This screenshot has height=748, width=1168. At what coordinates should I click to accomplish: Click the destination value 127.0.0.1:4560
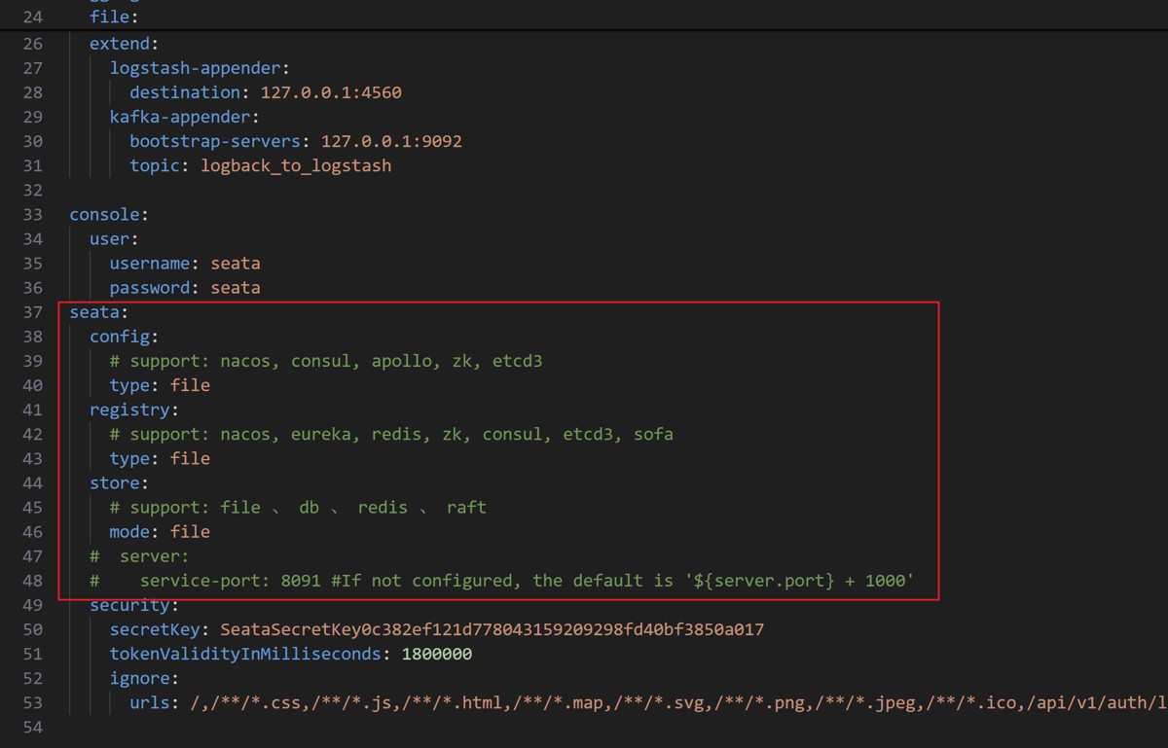[331, 92]
